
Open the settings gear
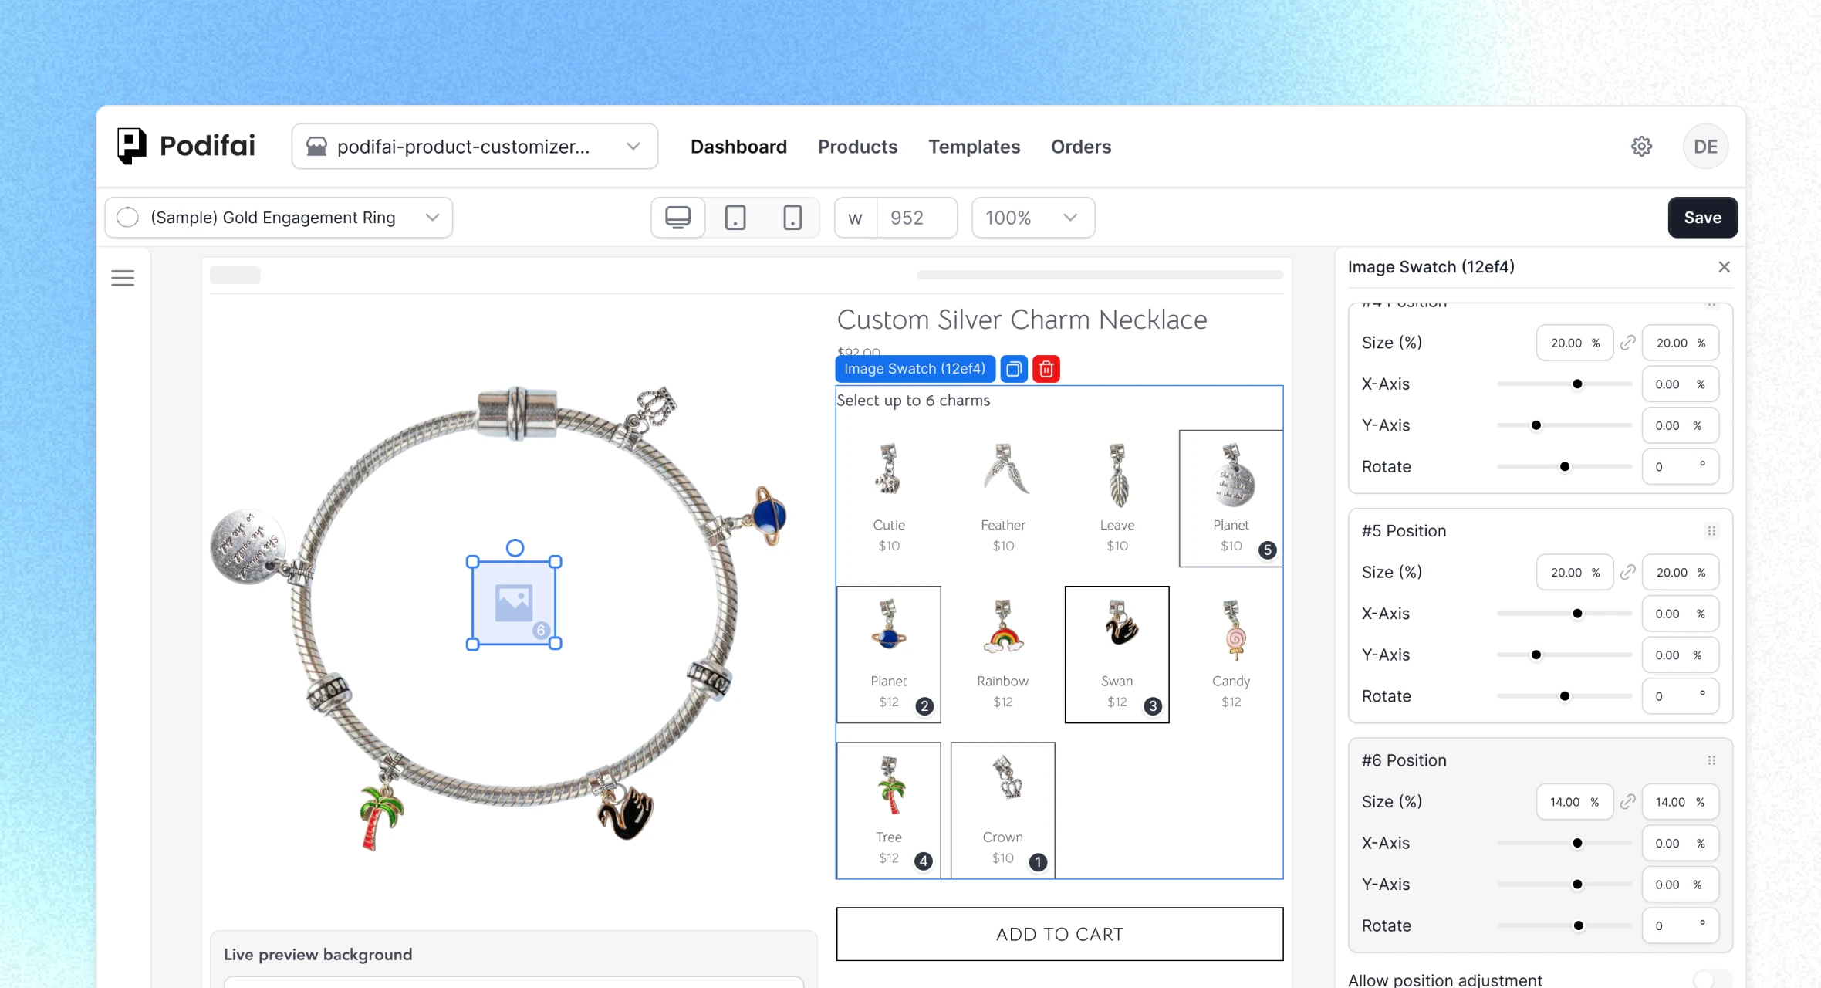coord(1641,146)
